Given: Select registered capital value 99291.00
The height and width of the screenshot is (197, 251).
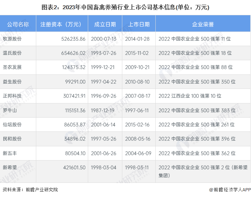Looking at the screenshot, I should pos(75,82).
